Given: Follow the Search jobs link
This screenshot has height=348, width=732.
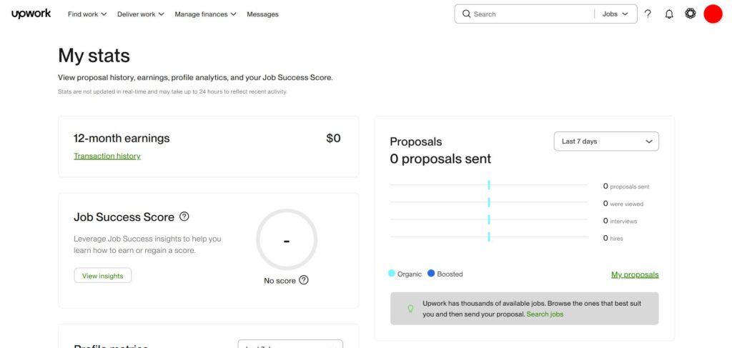Looking at the screenshot, I should (x=545, y=314).
